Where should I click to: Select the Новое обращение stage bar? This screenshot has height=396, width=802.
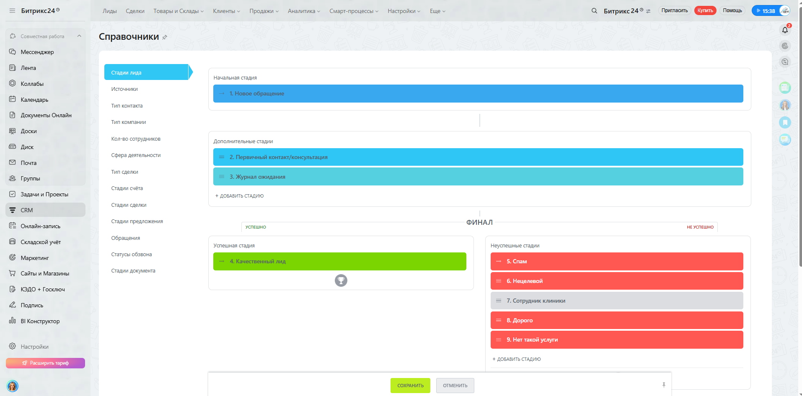coord(478,93)
